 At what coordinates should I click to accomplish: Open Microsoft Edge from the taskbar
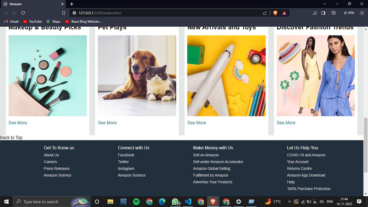pos(162,201)
